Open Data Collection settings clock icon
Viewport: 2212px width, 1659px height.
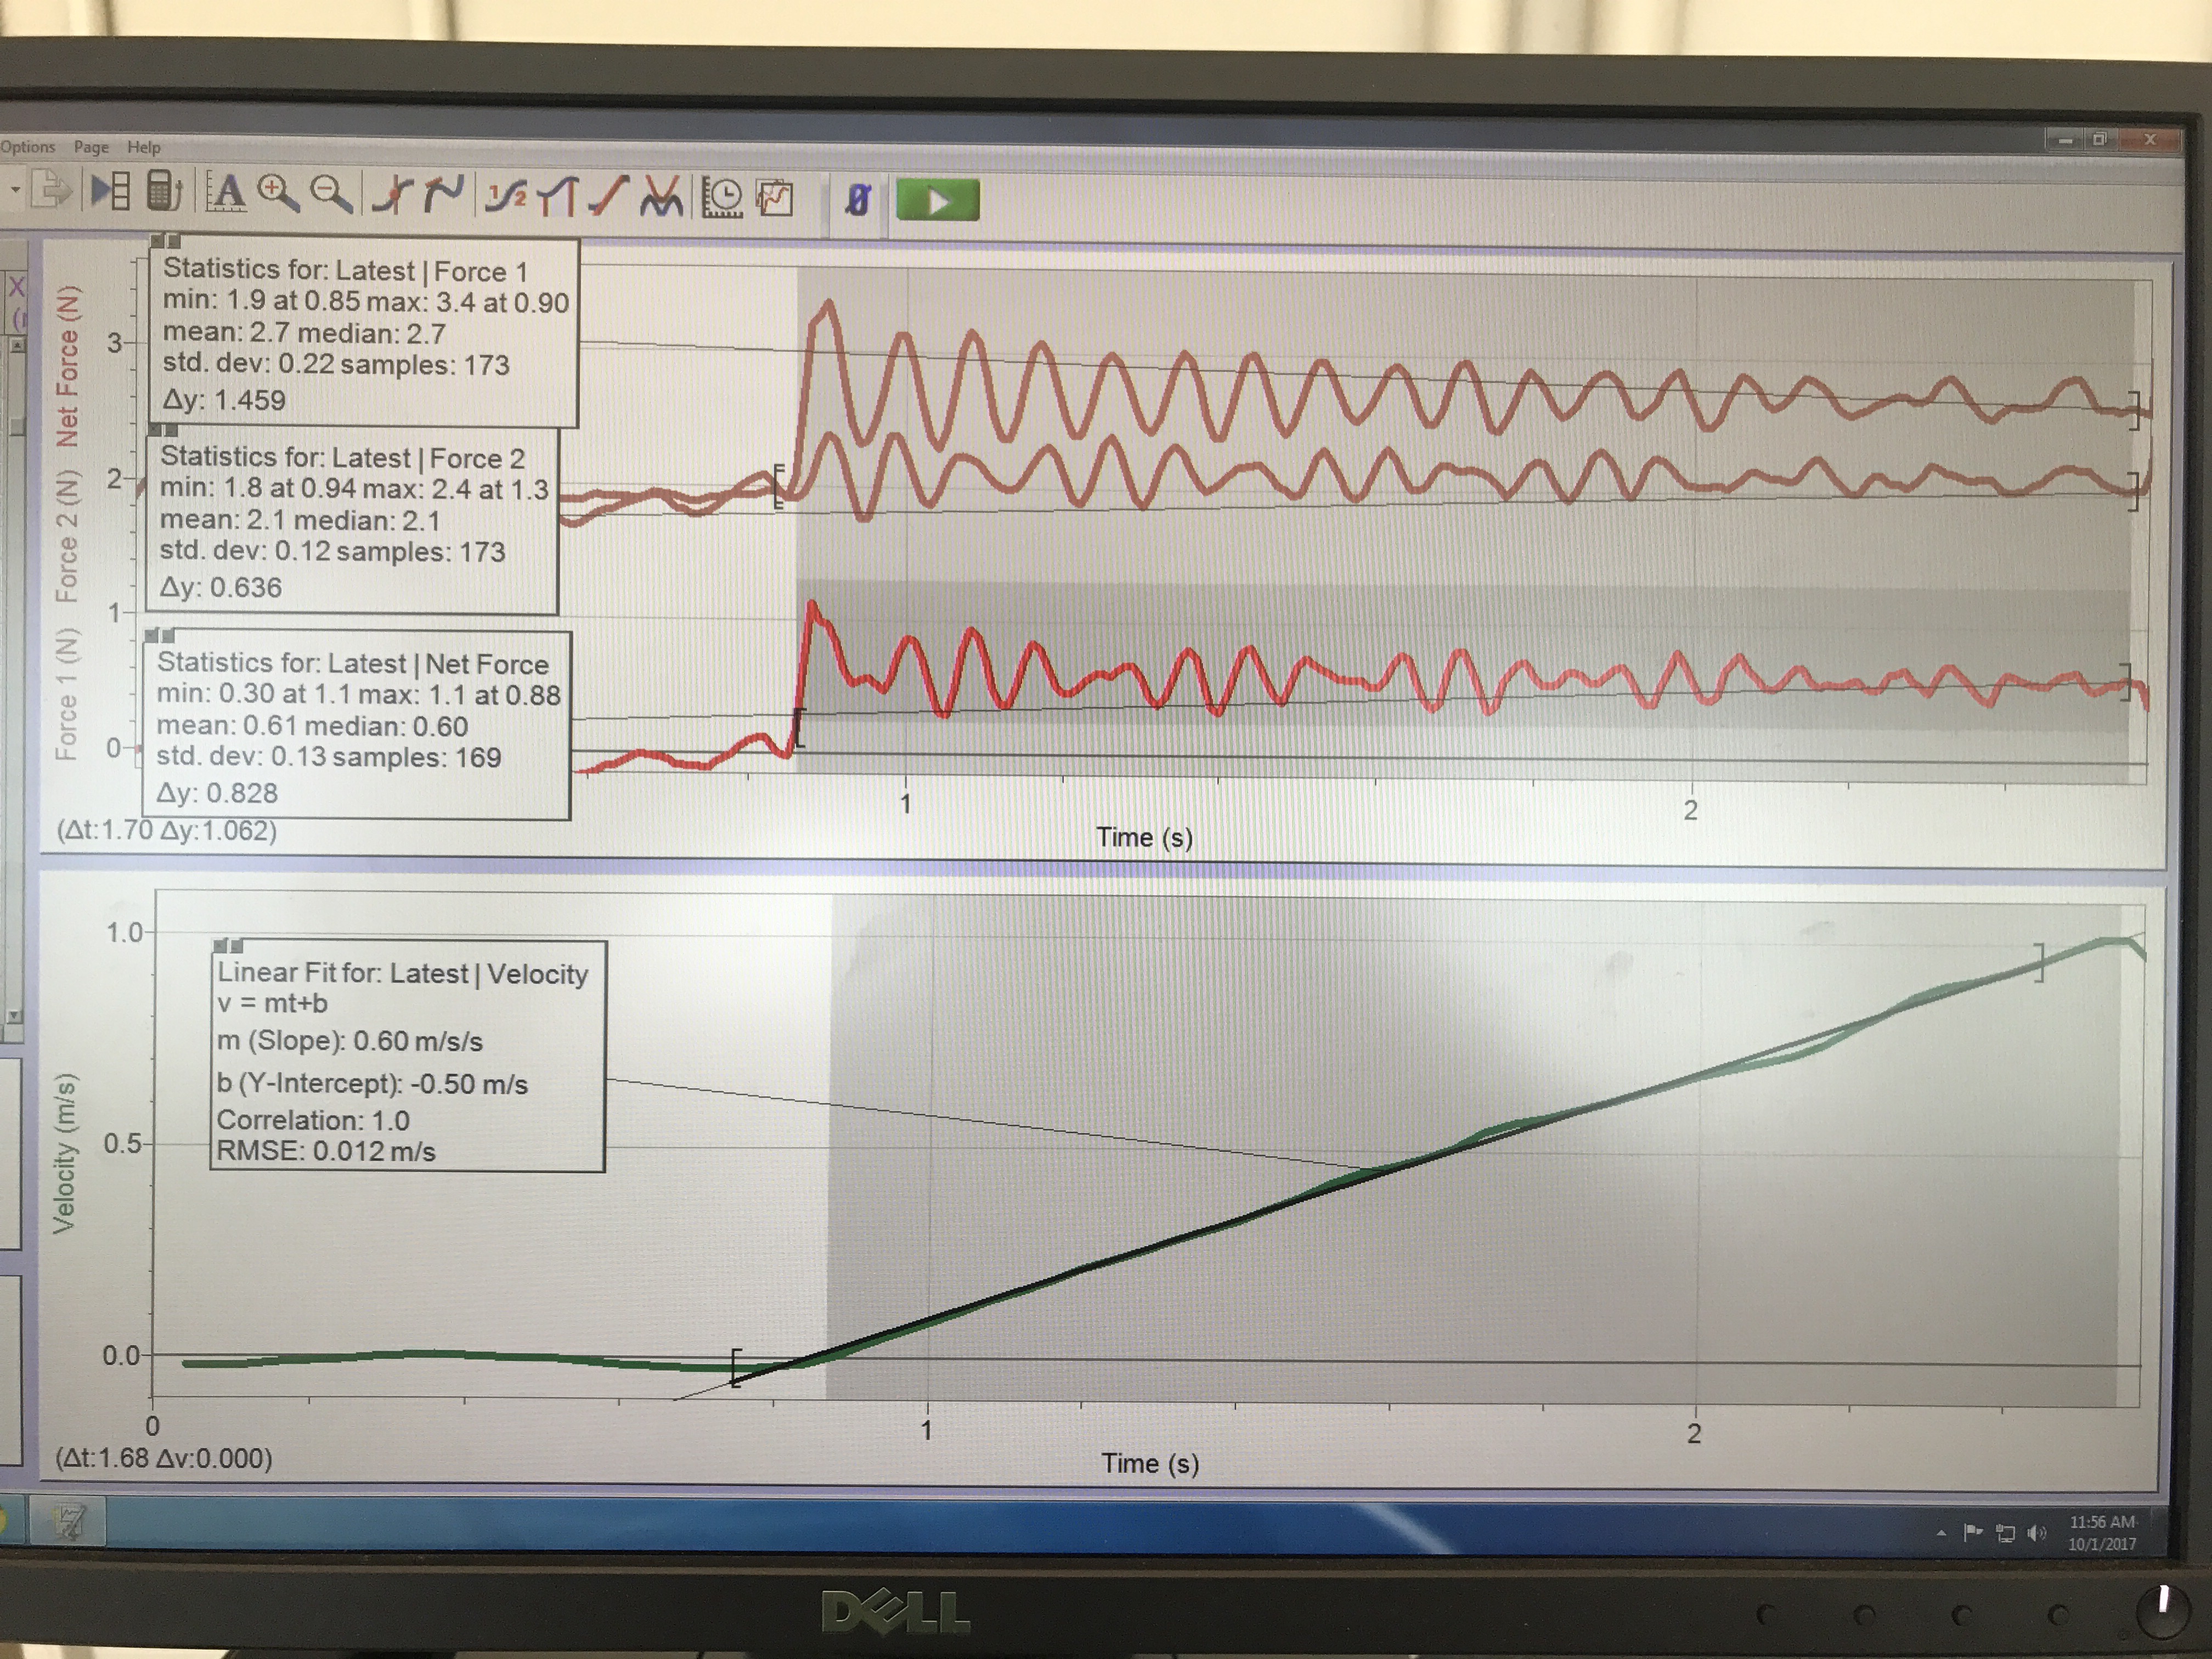tap(722, 198)
